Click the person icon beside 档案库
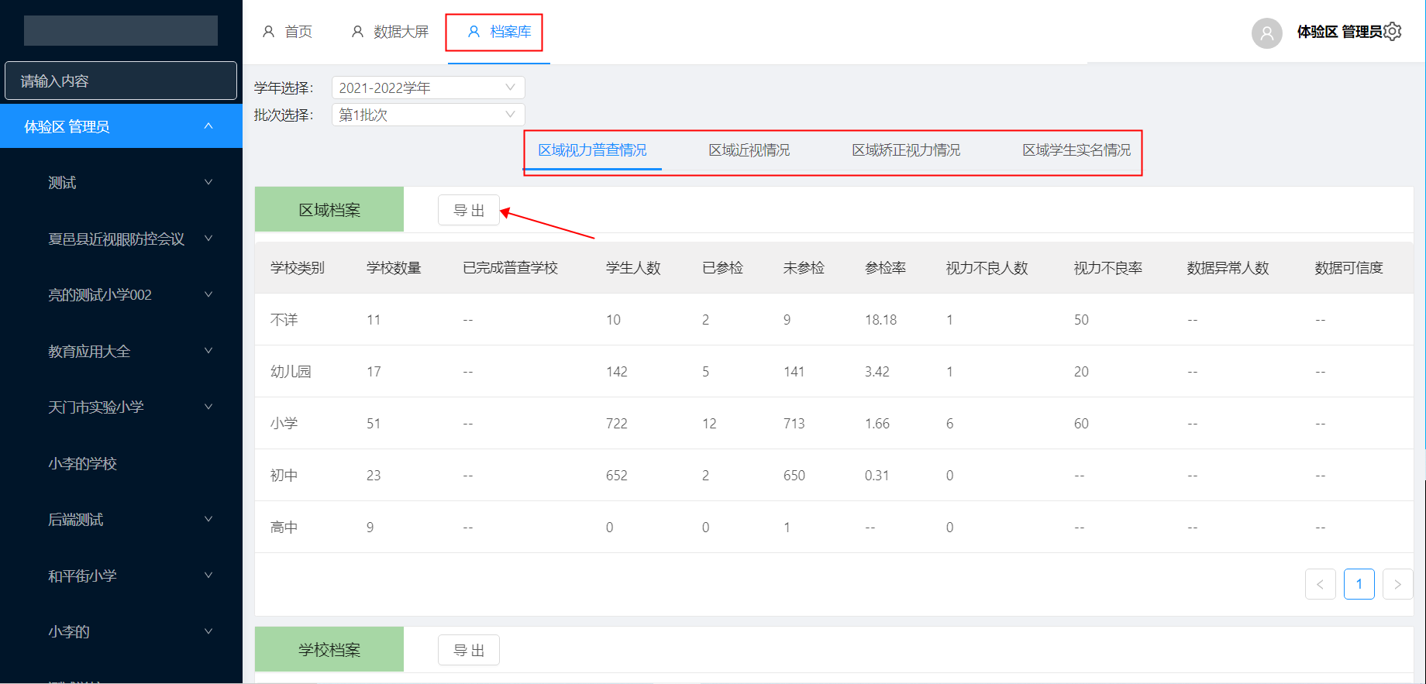1426x684 pixels. (474, 32)
